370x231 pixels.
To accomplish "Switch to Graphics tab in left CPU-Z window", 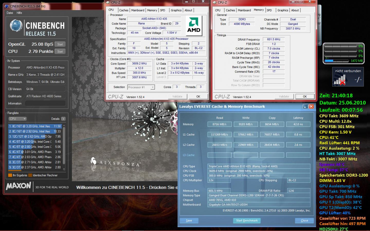I will [176, 10].
